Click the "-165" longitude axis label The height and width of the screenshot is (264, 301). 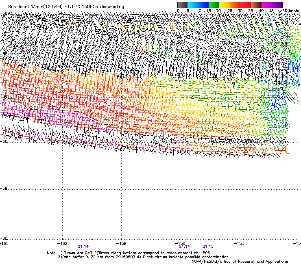pyautogui.click(x=4, y=243)
